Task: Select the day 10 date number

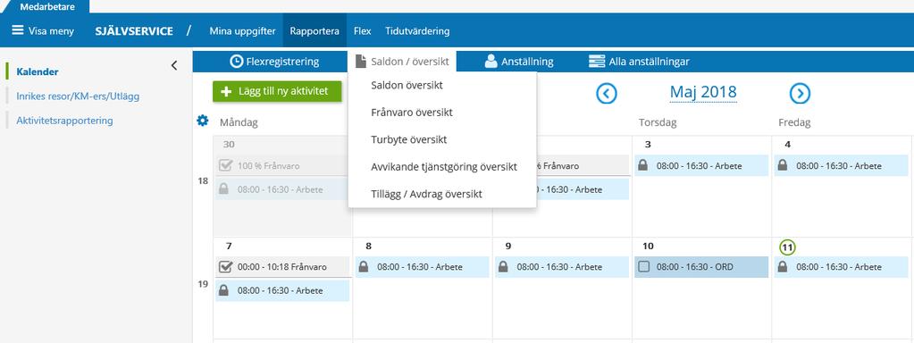Action: point(648,247)
